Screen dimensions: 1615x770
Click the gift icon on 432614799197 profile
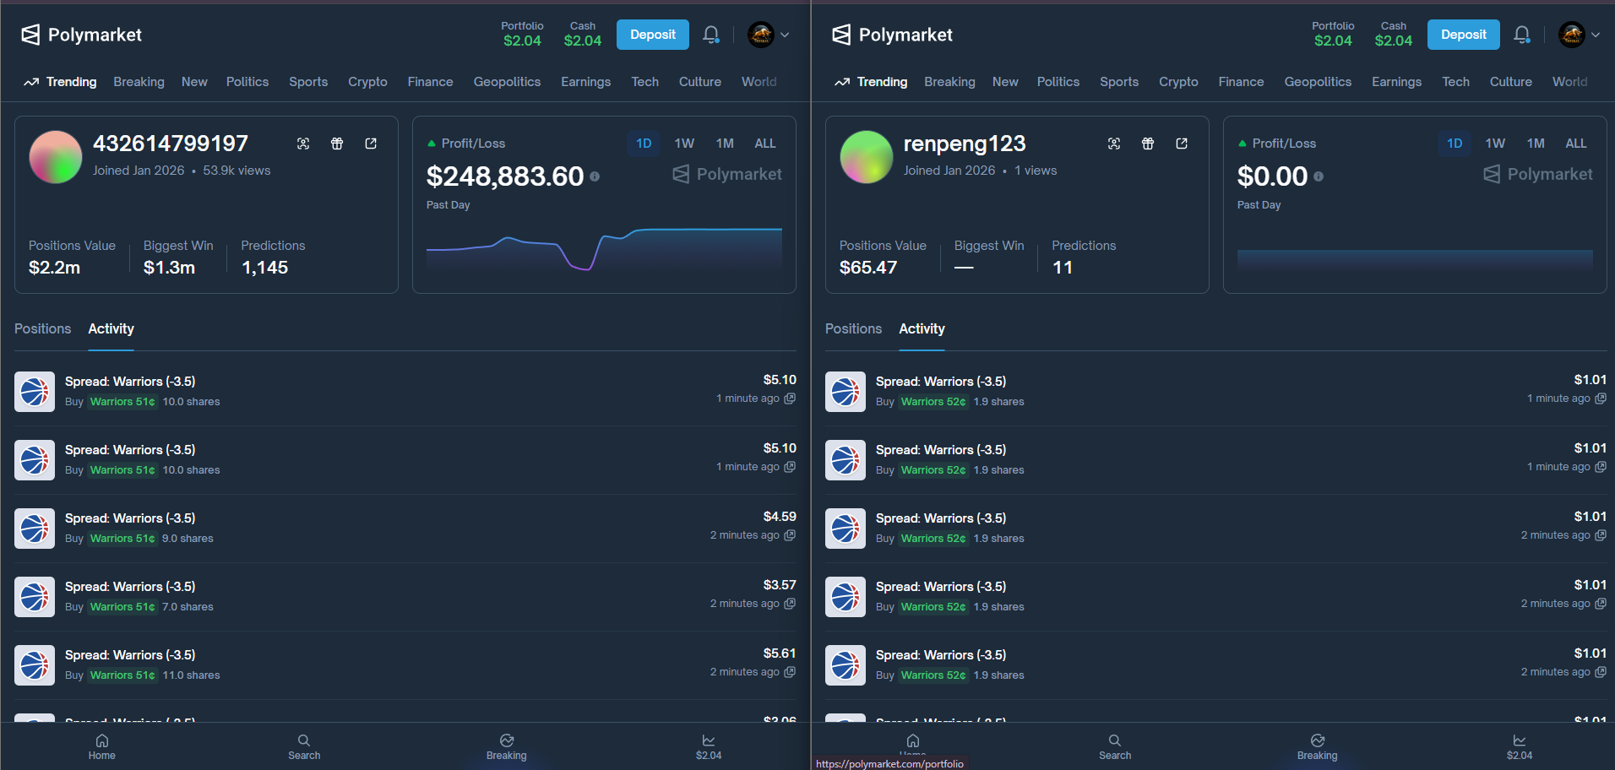coord(337,144)
